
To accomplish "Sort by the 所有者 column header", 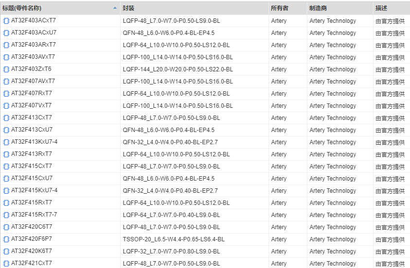I will [x=280, y=8].
